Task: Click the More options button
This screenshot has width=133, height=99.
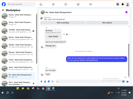Action: pos(107,23)
